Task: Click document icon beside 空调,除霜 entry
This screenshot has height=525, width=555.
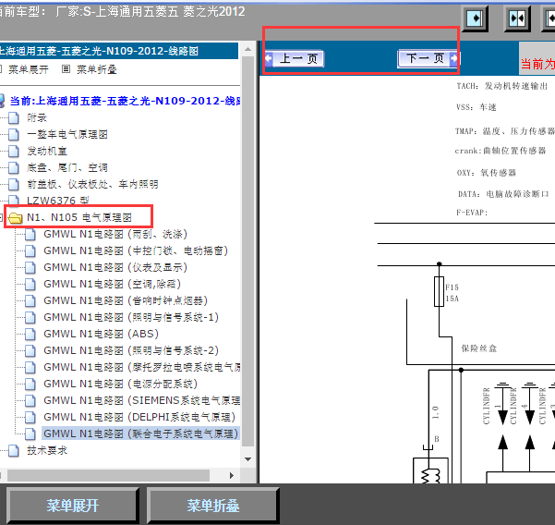Action: (x=30, y=284)
